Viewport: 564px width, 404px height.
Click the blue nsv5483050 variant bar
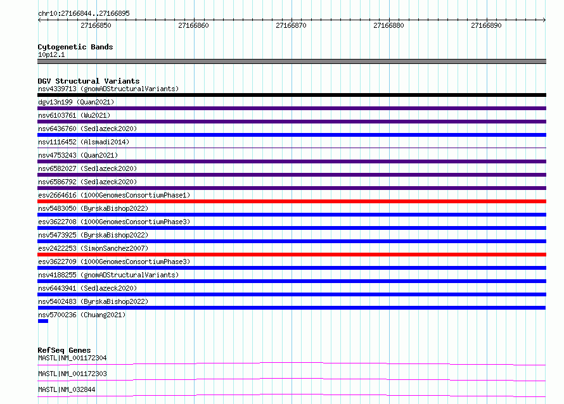(x=292, y=215)
